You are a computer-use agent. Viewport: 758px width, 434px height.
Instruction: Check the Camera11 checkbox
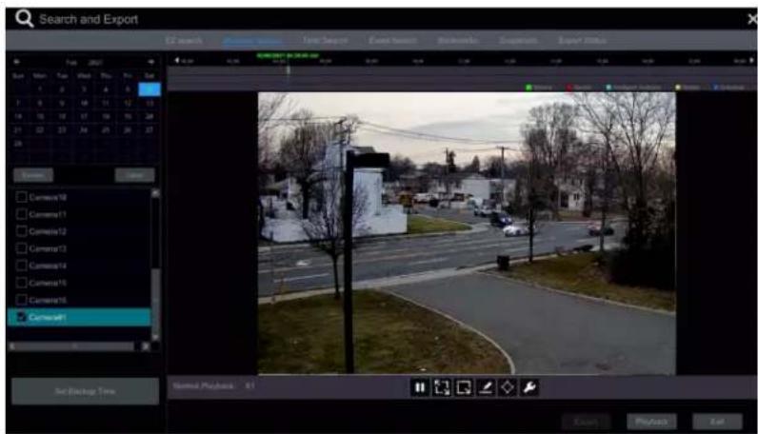click(x=21, y=214)
